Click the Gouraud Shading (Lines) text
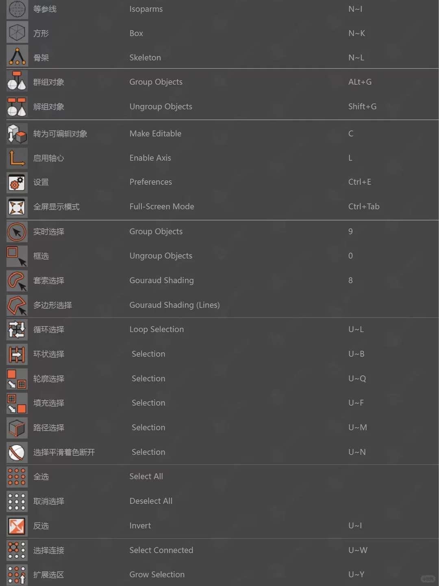The image size is (439, 586). click(x=174, y=305)
